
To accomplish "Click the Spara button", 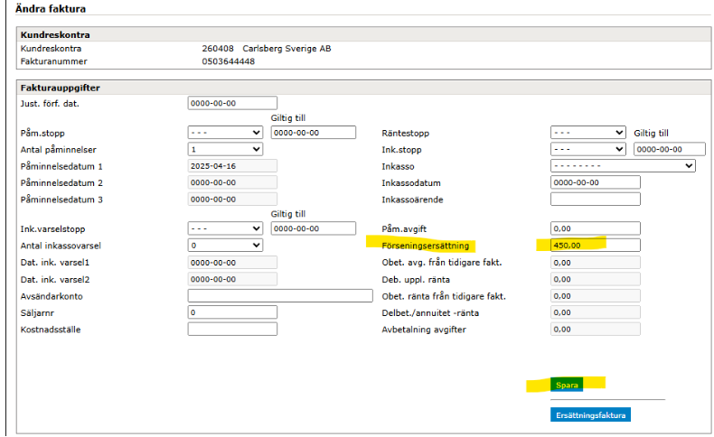I will tap(567, 385).
